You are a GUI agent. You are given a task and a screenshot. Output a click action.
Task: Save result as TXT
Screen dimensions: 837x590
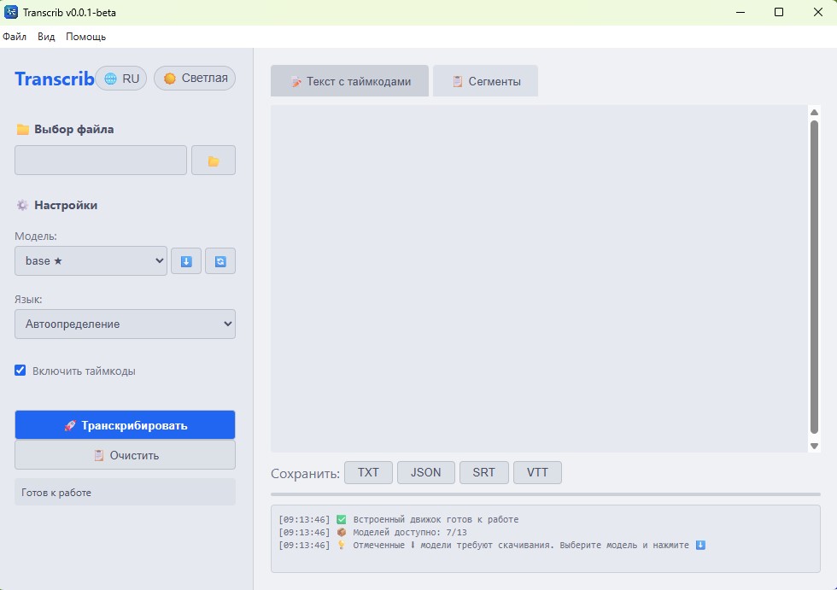click(x=368, y=473)
